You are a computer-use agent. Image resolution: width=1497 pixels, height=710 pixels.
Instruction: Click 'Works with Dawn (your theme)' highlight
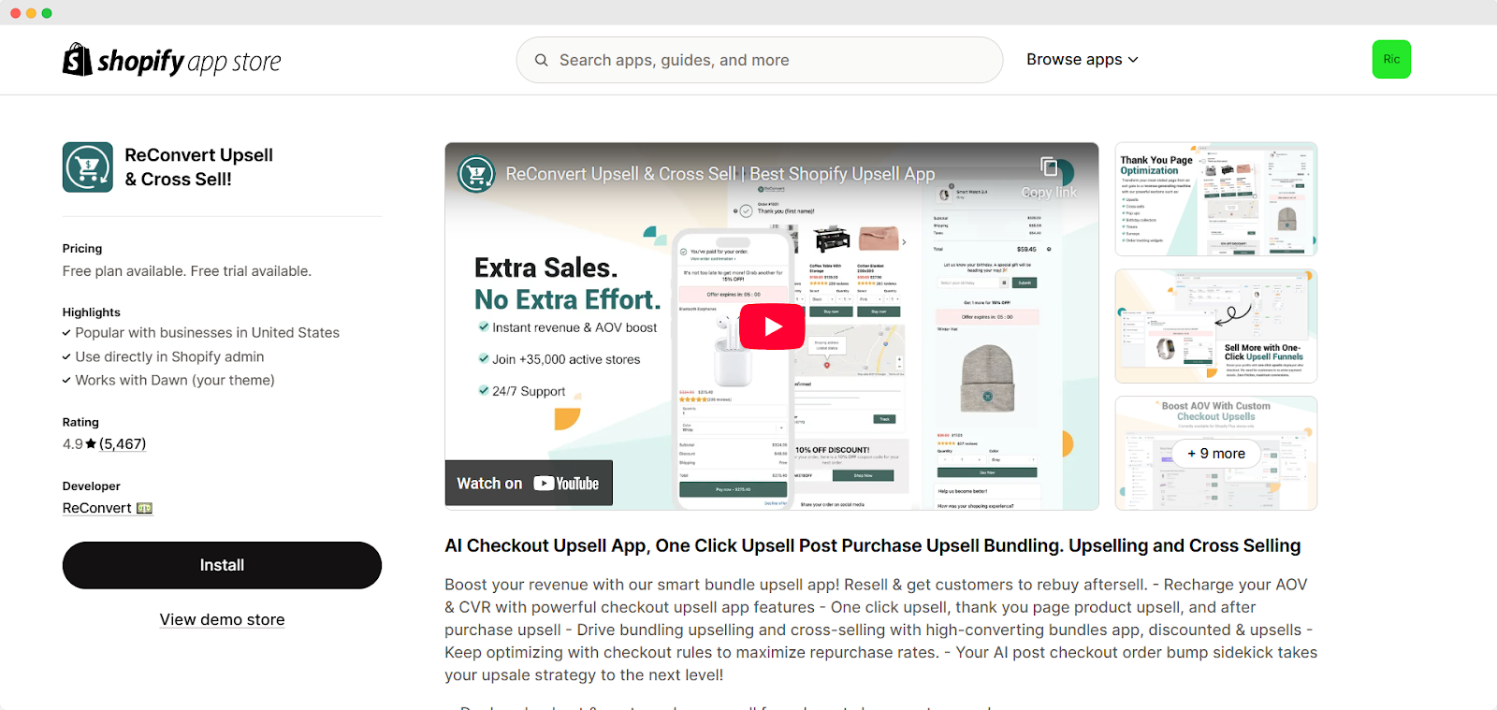tap(175, 380)
